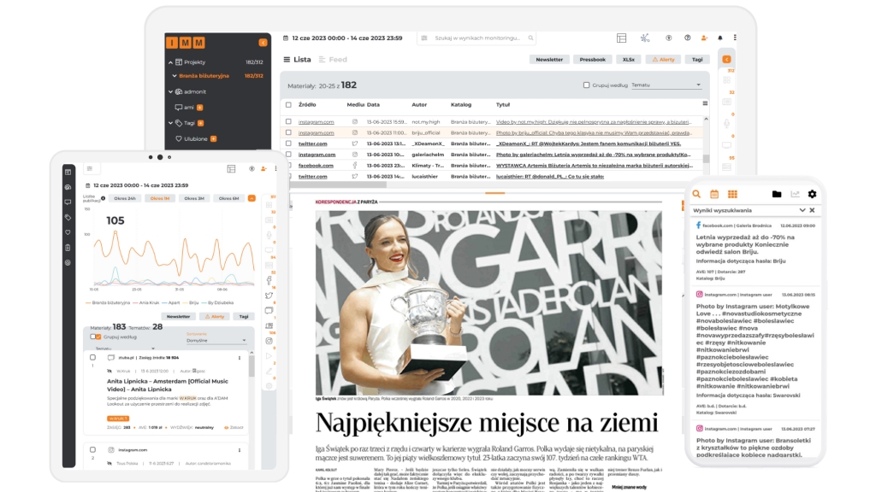Tick the select-all checkbox beside Źródło header
876x492 pixels.
click(x=288, y=104)
